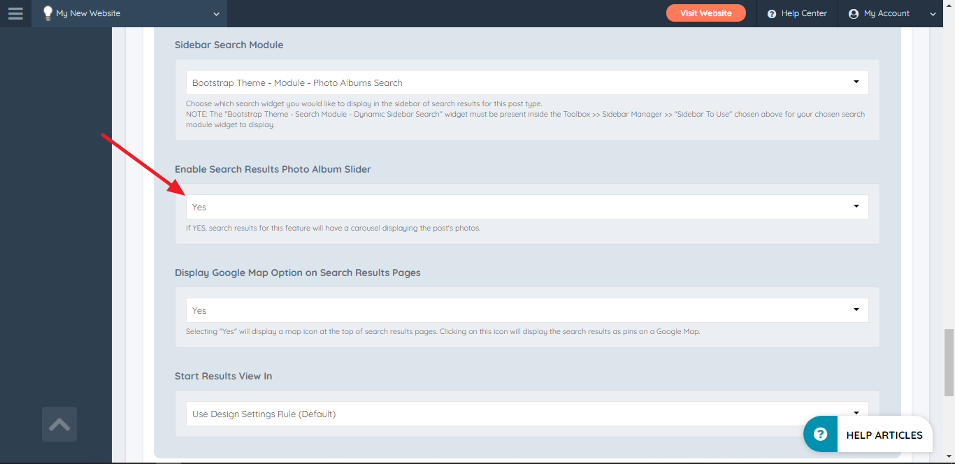Click the My Account profile icon
The image size is (955, 464).
coord(853,14)
